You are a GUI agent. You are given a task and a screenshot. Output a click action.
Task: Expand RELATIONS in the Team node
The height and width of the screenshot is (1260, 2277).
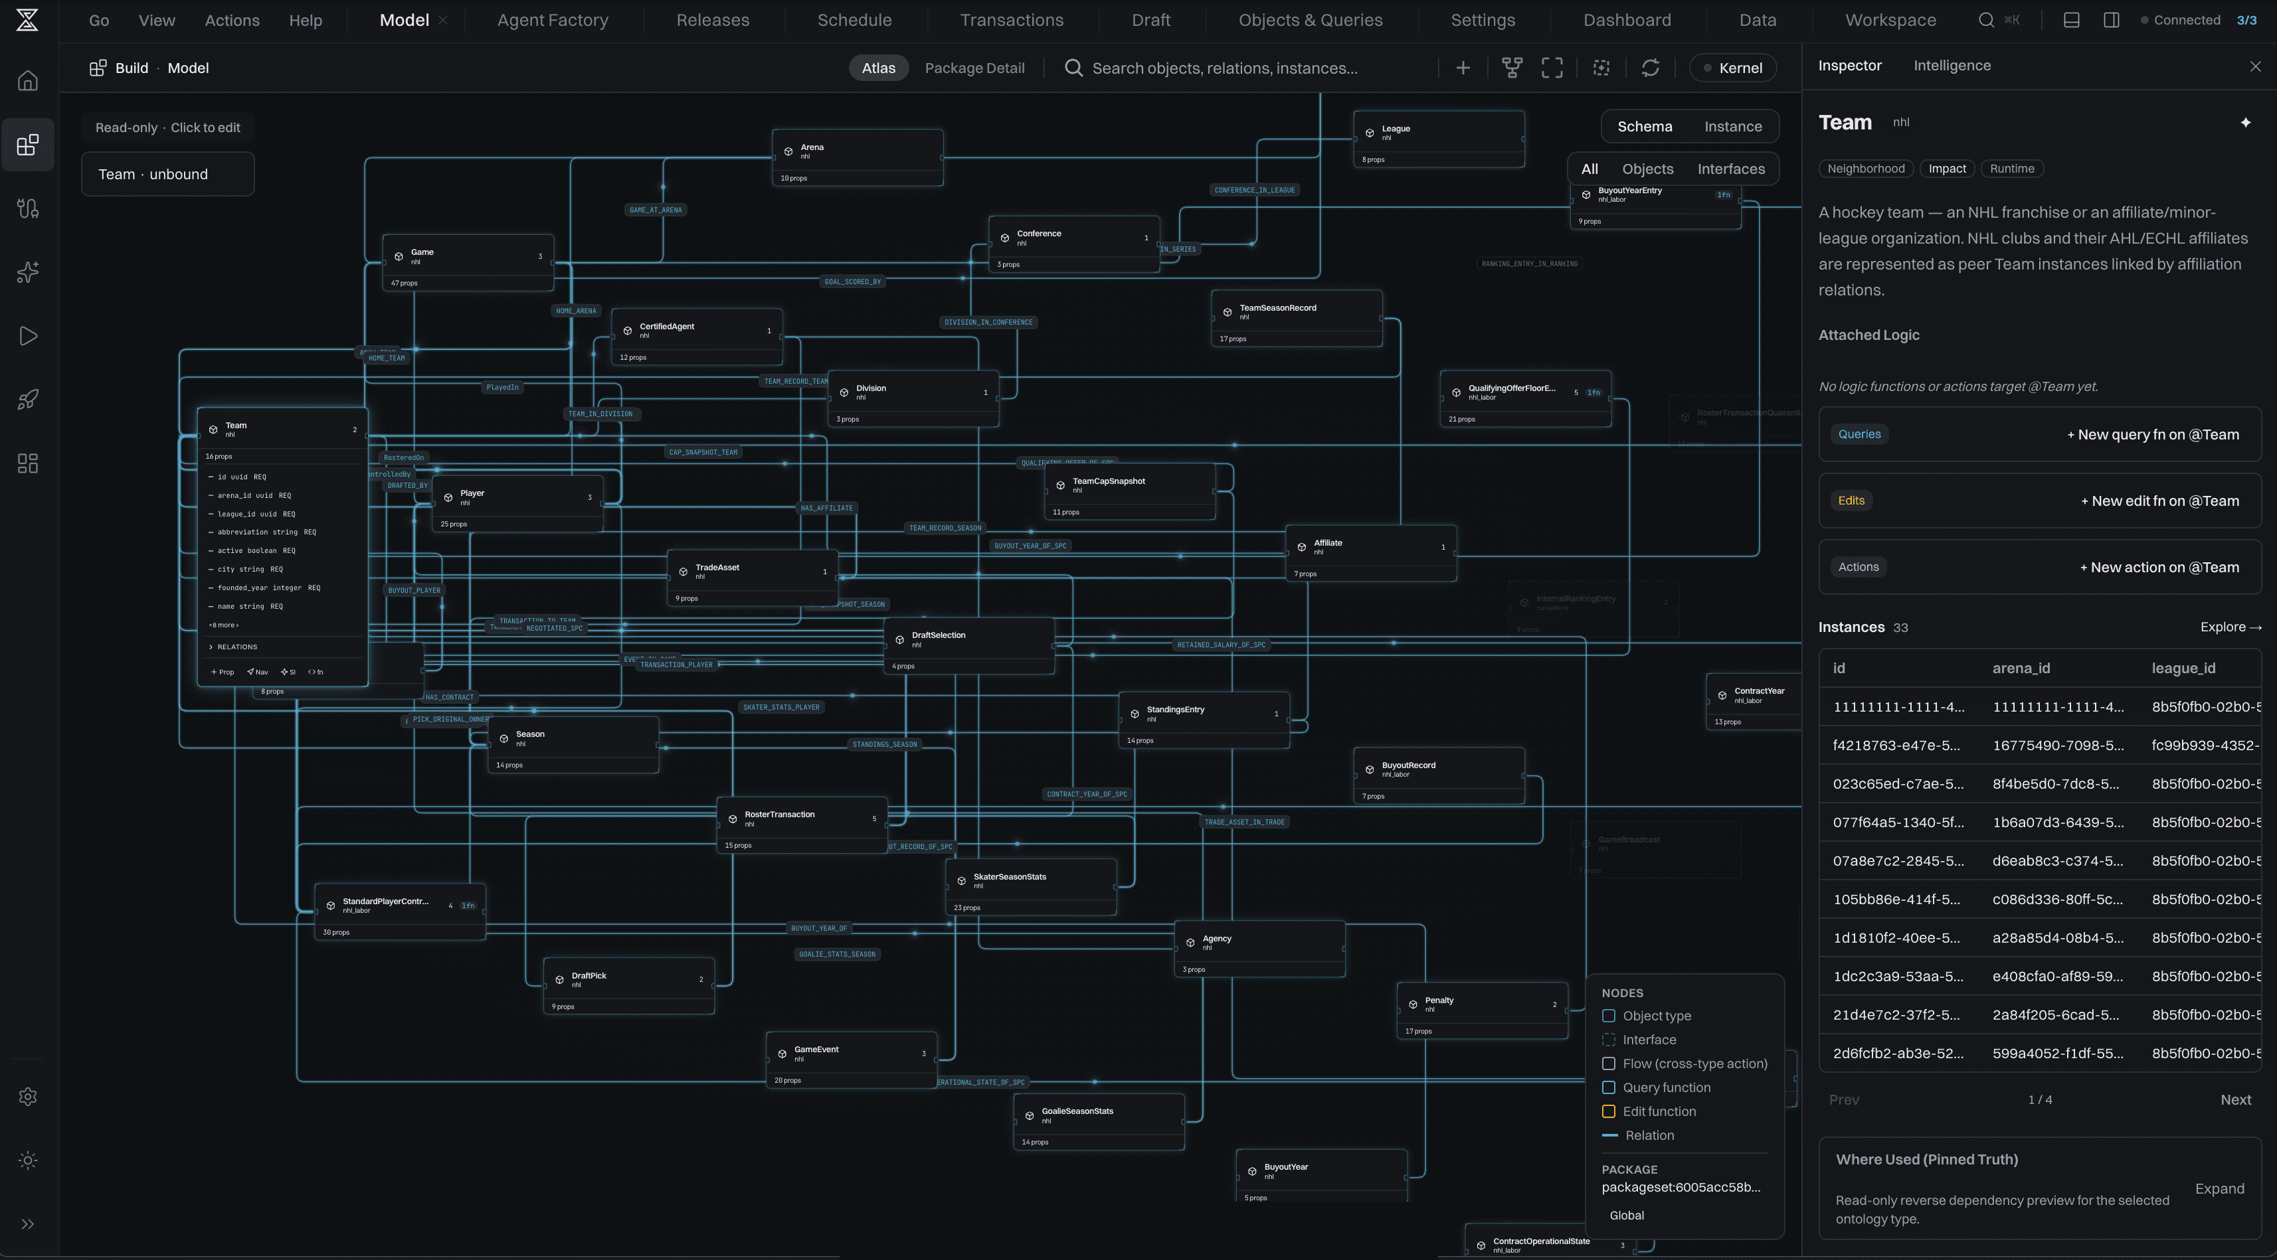[x=233, y=647]
